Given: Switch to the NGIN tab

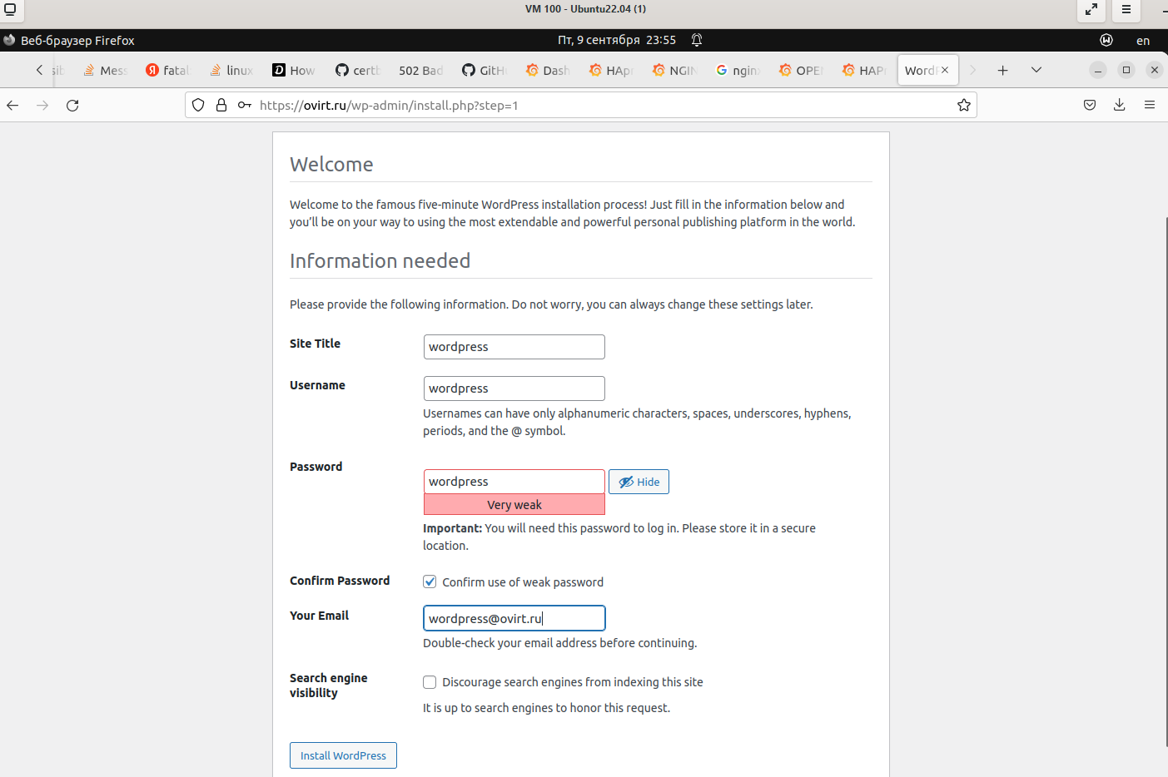Looking at the screenshot, I should [673, 71].
